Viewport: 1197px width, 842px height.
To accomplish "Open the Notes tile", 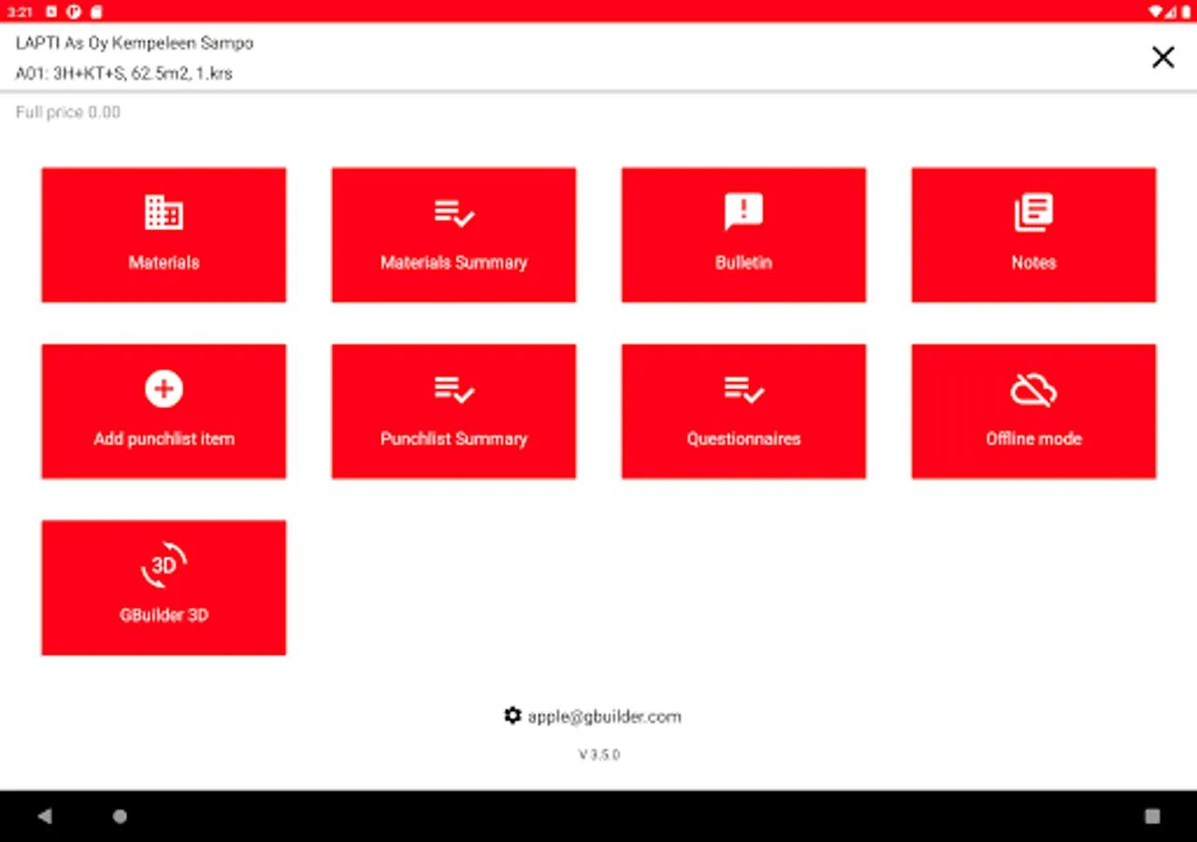I will (1033, 235).
